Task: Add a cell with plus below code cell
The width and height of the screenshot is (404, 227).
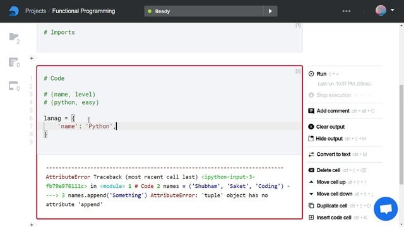Action: [32, 224]
